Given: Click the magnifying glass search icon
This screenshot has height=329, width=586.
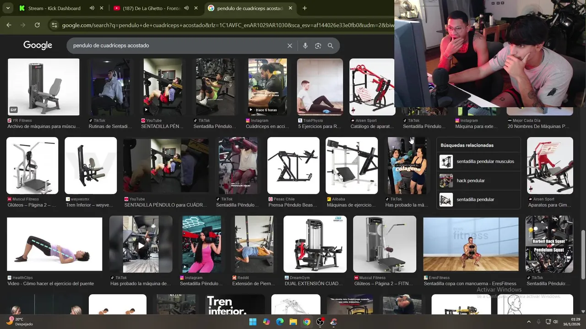Looking at the screenshot, I should pos(331,46).
